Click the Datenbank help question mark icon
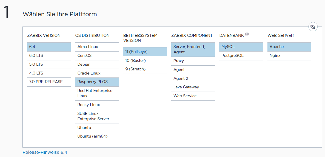Image resolution: width=325 pixels, height=157 pixels. tap(247, 34)
